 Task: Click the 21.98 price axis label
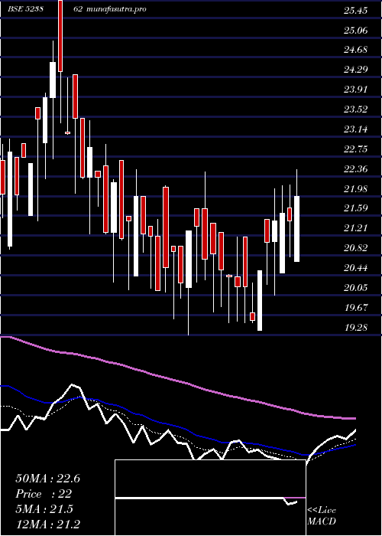(x=356, y=188)
